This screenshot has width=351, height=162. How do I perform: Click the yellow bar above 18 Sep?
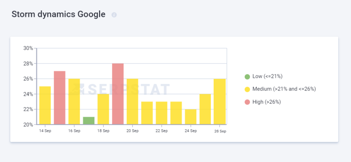[103, 109]
